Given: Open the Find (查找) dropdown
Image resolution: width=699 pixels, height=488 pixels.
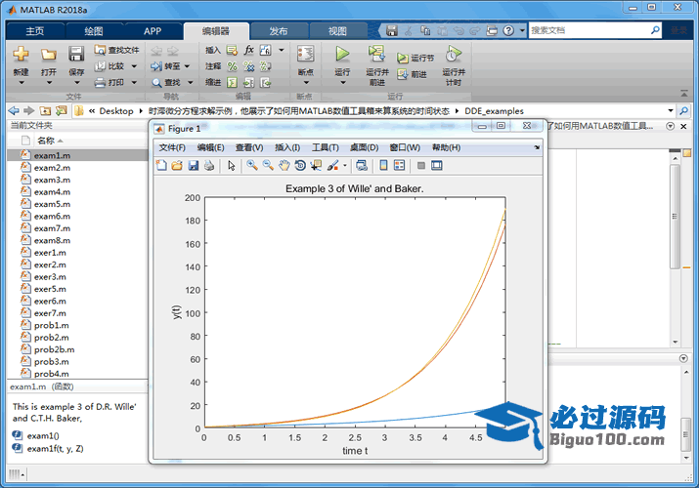Looking at the screenshot, I should [x=190, y=82].
